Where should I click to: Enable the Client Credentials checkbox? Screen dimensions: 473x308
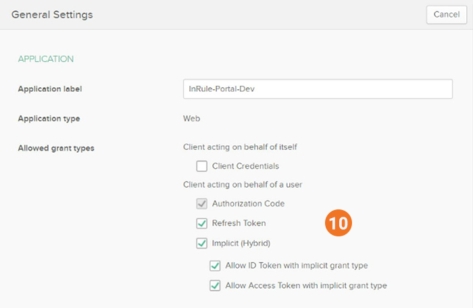[x=201, y=165]
